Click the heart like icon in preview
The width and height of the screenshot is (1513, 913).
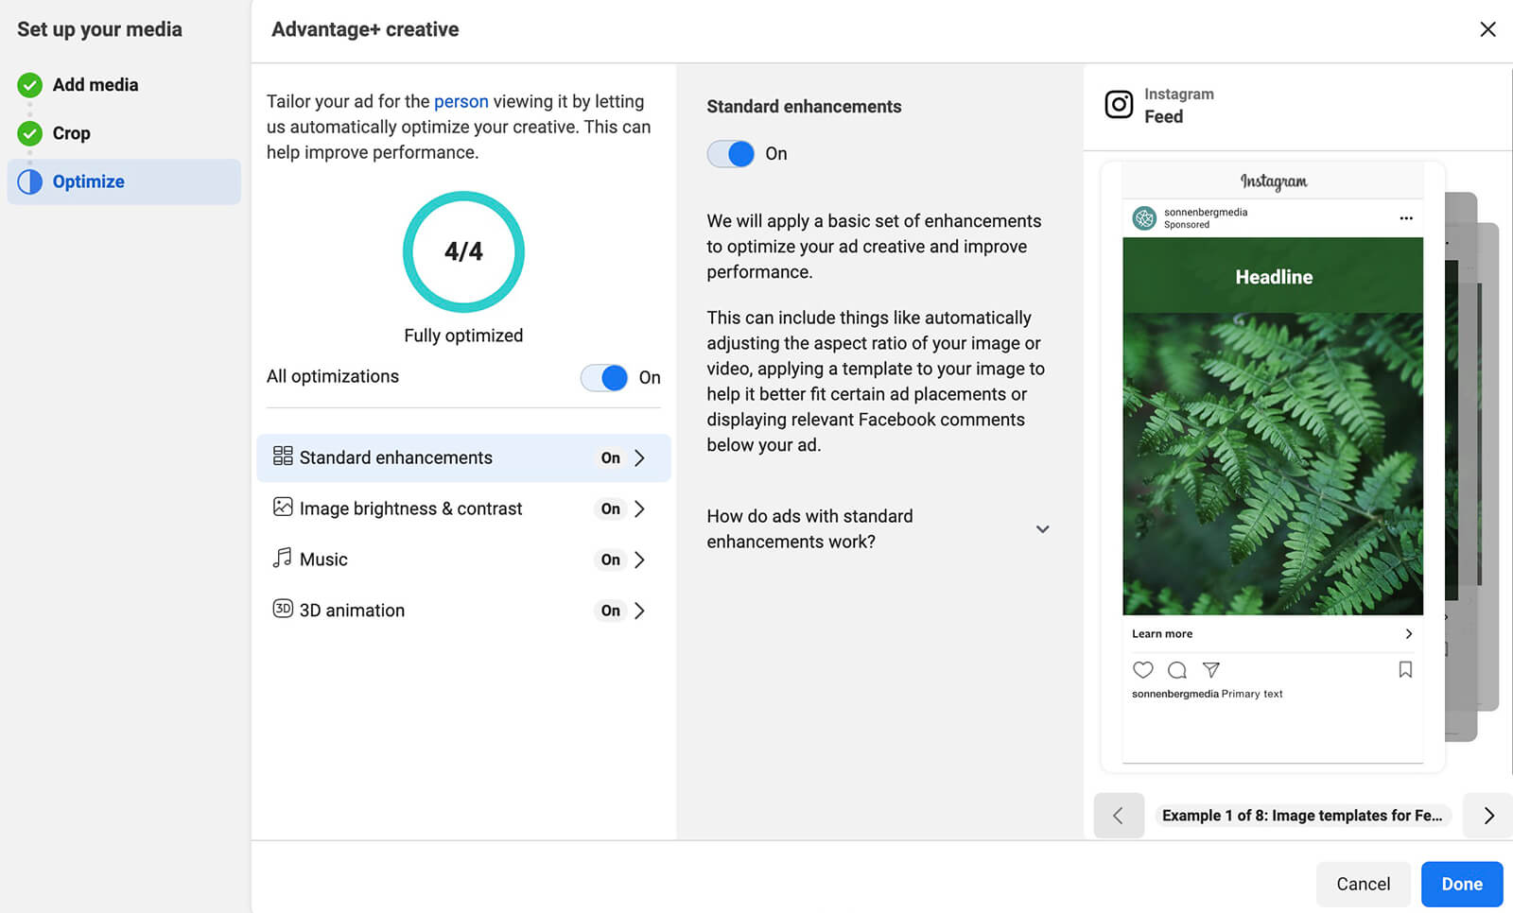pos(1142,670)
